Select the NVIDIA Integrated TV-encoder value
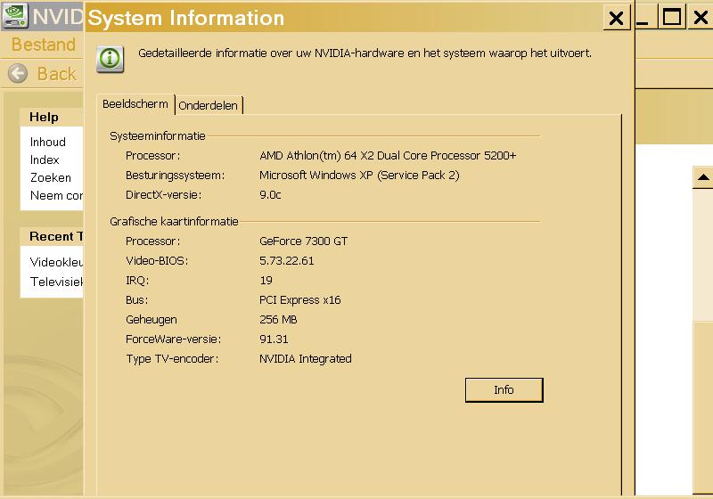Image resolution: width=713 pixels, height=499 pixels. 305,359
